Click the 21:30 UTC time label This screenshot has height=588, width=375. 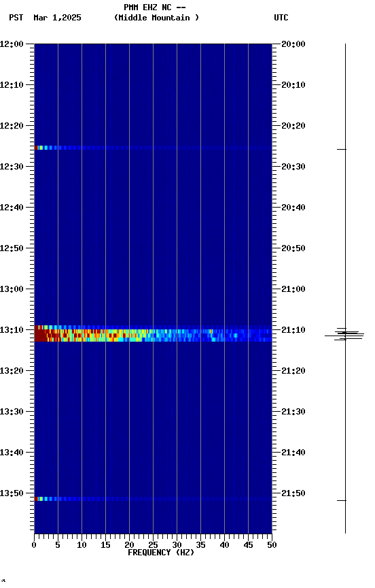click(x=293, y=412)
